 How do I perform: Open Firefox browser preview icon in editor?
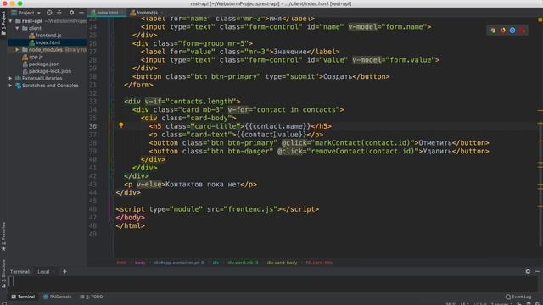click(502, 30)
